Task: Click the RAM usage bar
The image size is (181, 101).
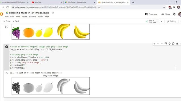Action: pyautogui.click(x=156, y=20)
